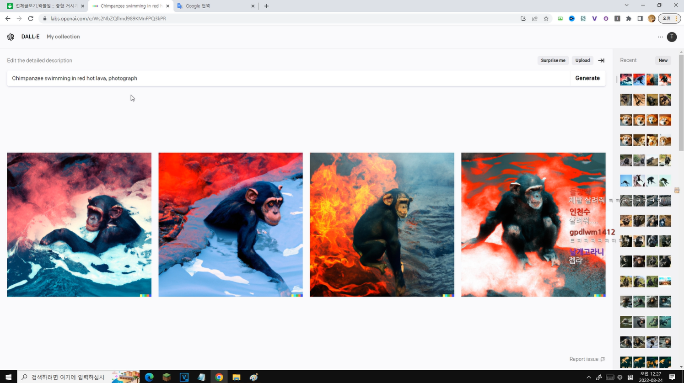This screenshot has width=684, height=383.
Task: Flag a problem via Report issue link
Action: 587,359
